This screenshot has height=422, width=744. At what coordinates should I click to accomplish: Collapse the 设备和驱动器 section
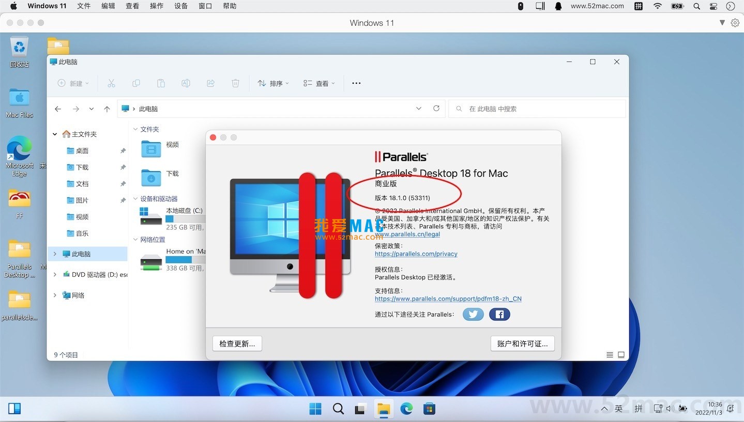pyautogui.click(x=135, y=199)
